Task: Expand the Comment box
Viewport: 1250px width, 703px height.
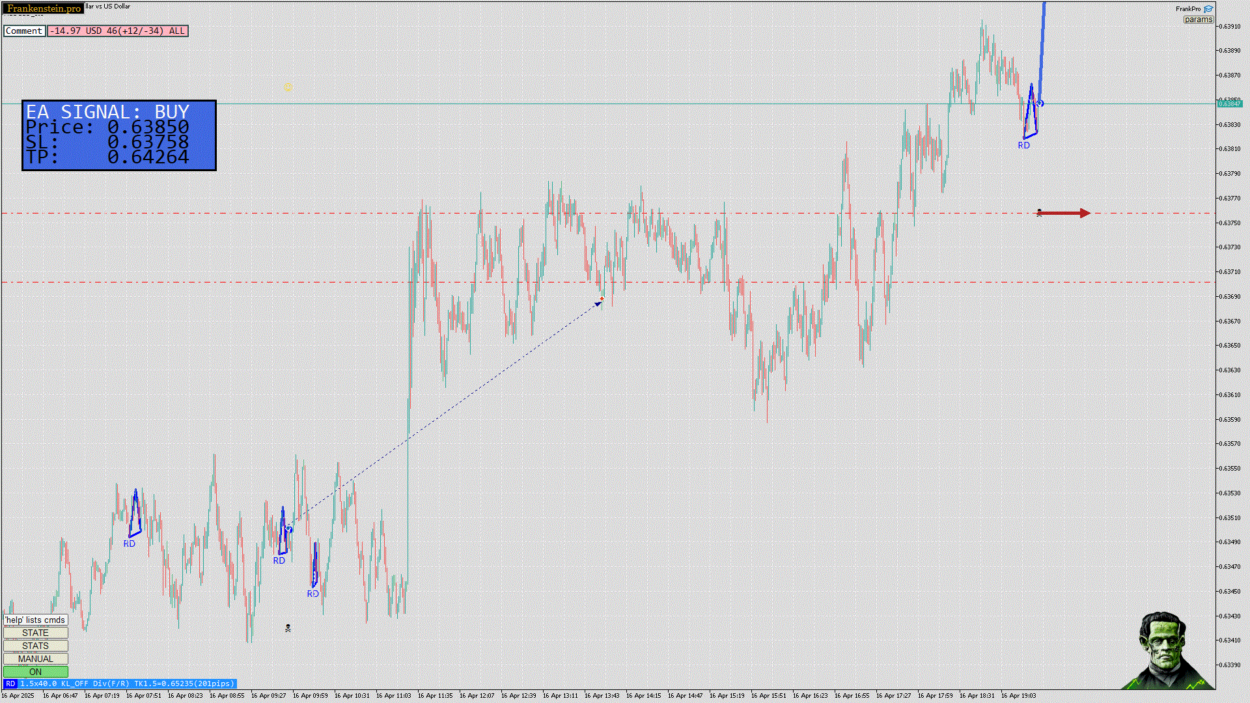Action: point(24,31)
